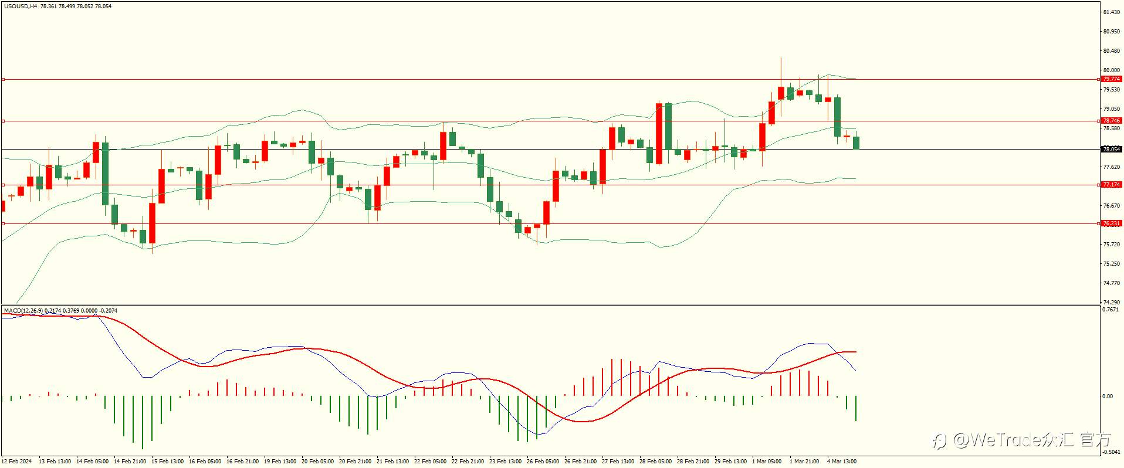Click the red 78.746 price tag
Screen dimensions: 1124x468
[1111, 121]
